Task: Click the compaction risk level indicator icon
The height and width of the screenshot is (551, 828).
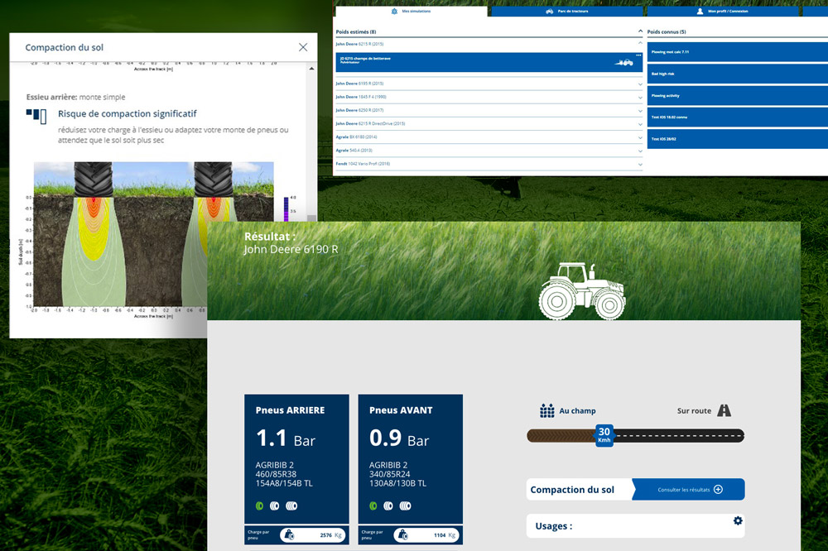Action: coord(36,116)
